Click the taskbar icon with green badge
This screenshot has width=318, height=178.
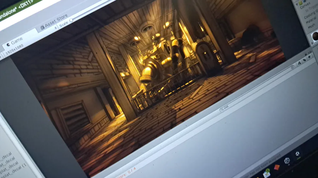click(266, 174)
